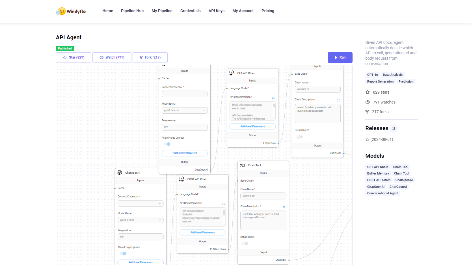This screenshot has width=471, height=265.
Task: Click the Chain Name field containing weather-qa
Action: pos(317,89)
